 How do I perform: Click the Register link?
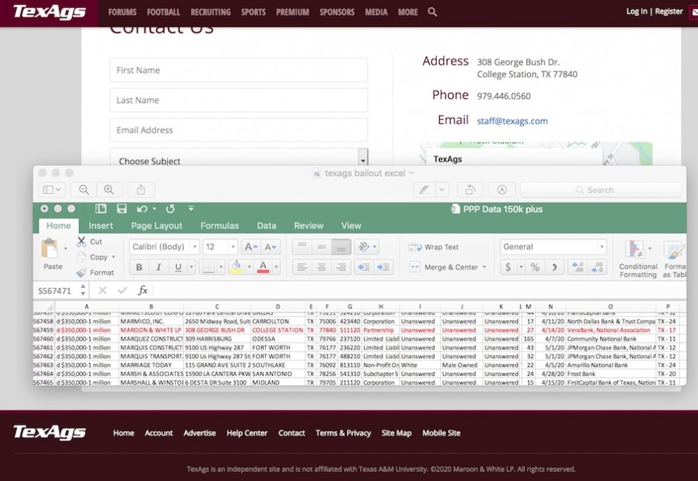(668, 11)
